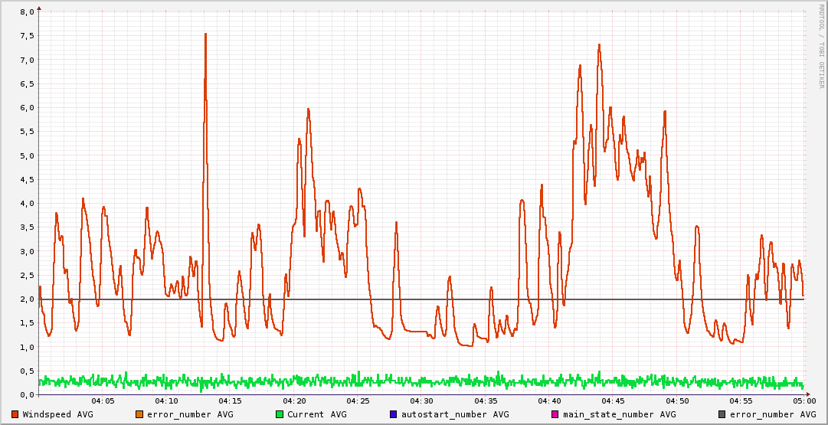Click the Windspeed AVG legend label
This screenshot has width=828, height=425.
(x=57, y=414)
